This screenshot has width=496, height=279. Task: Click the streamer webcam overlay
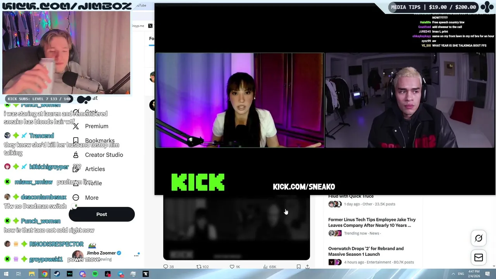pyautogui.click(x=66, y=53)
